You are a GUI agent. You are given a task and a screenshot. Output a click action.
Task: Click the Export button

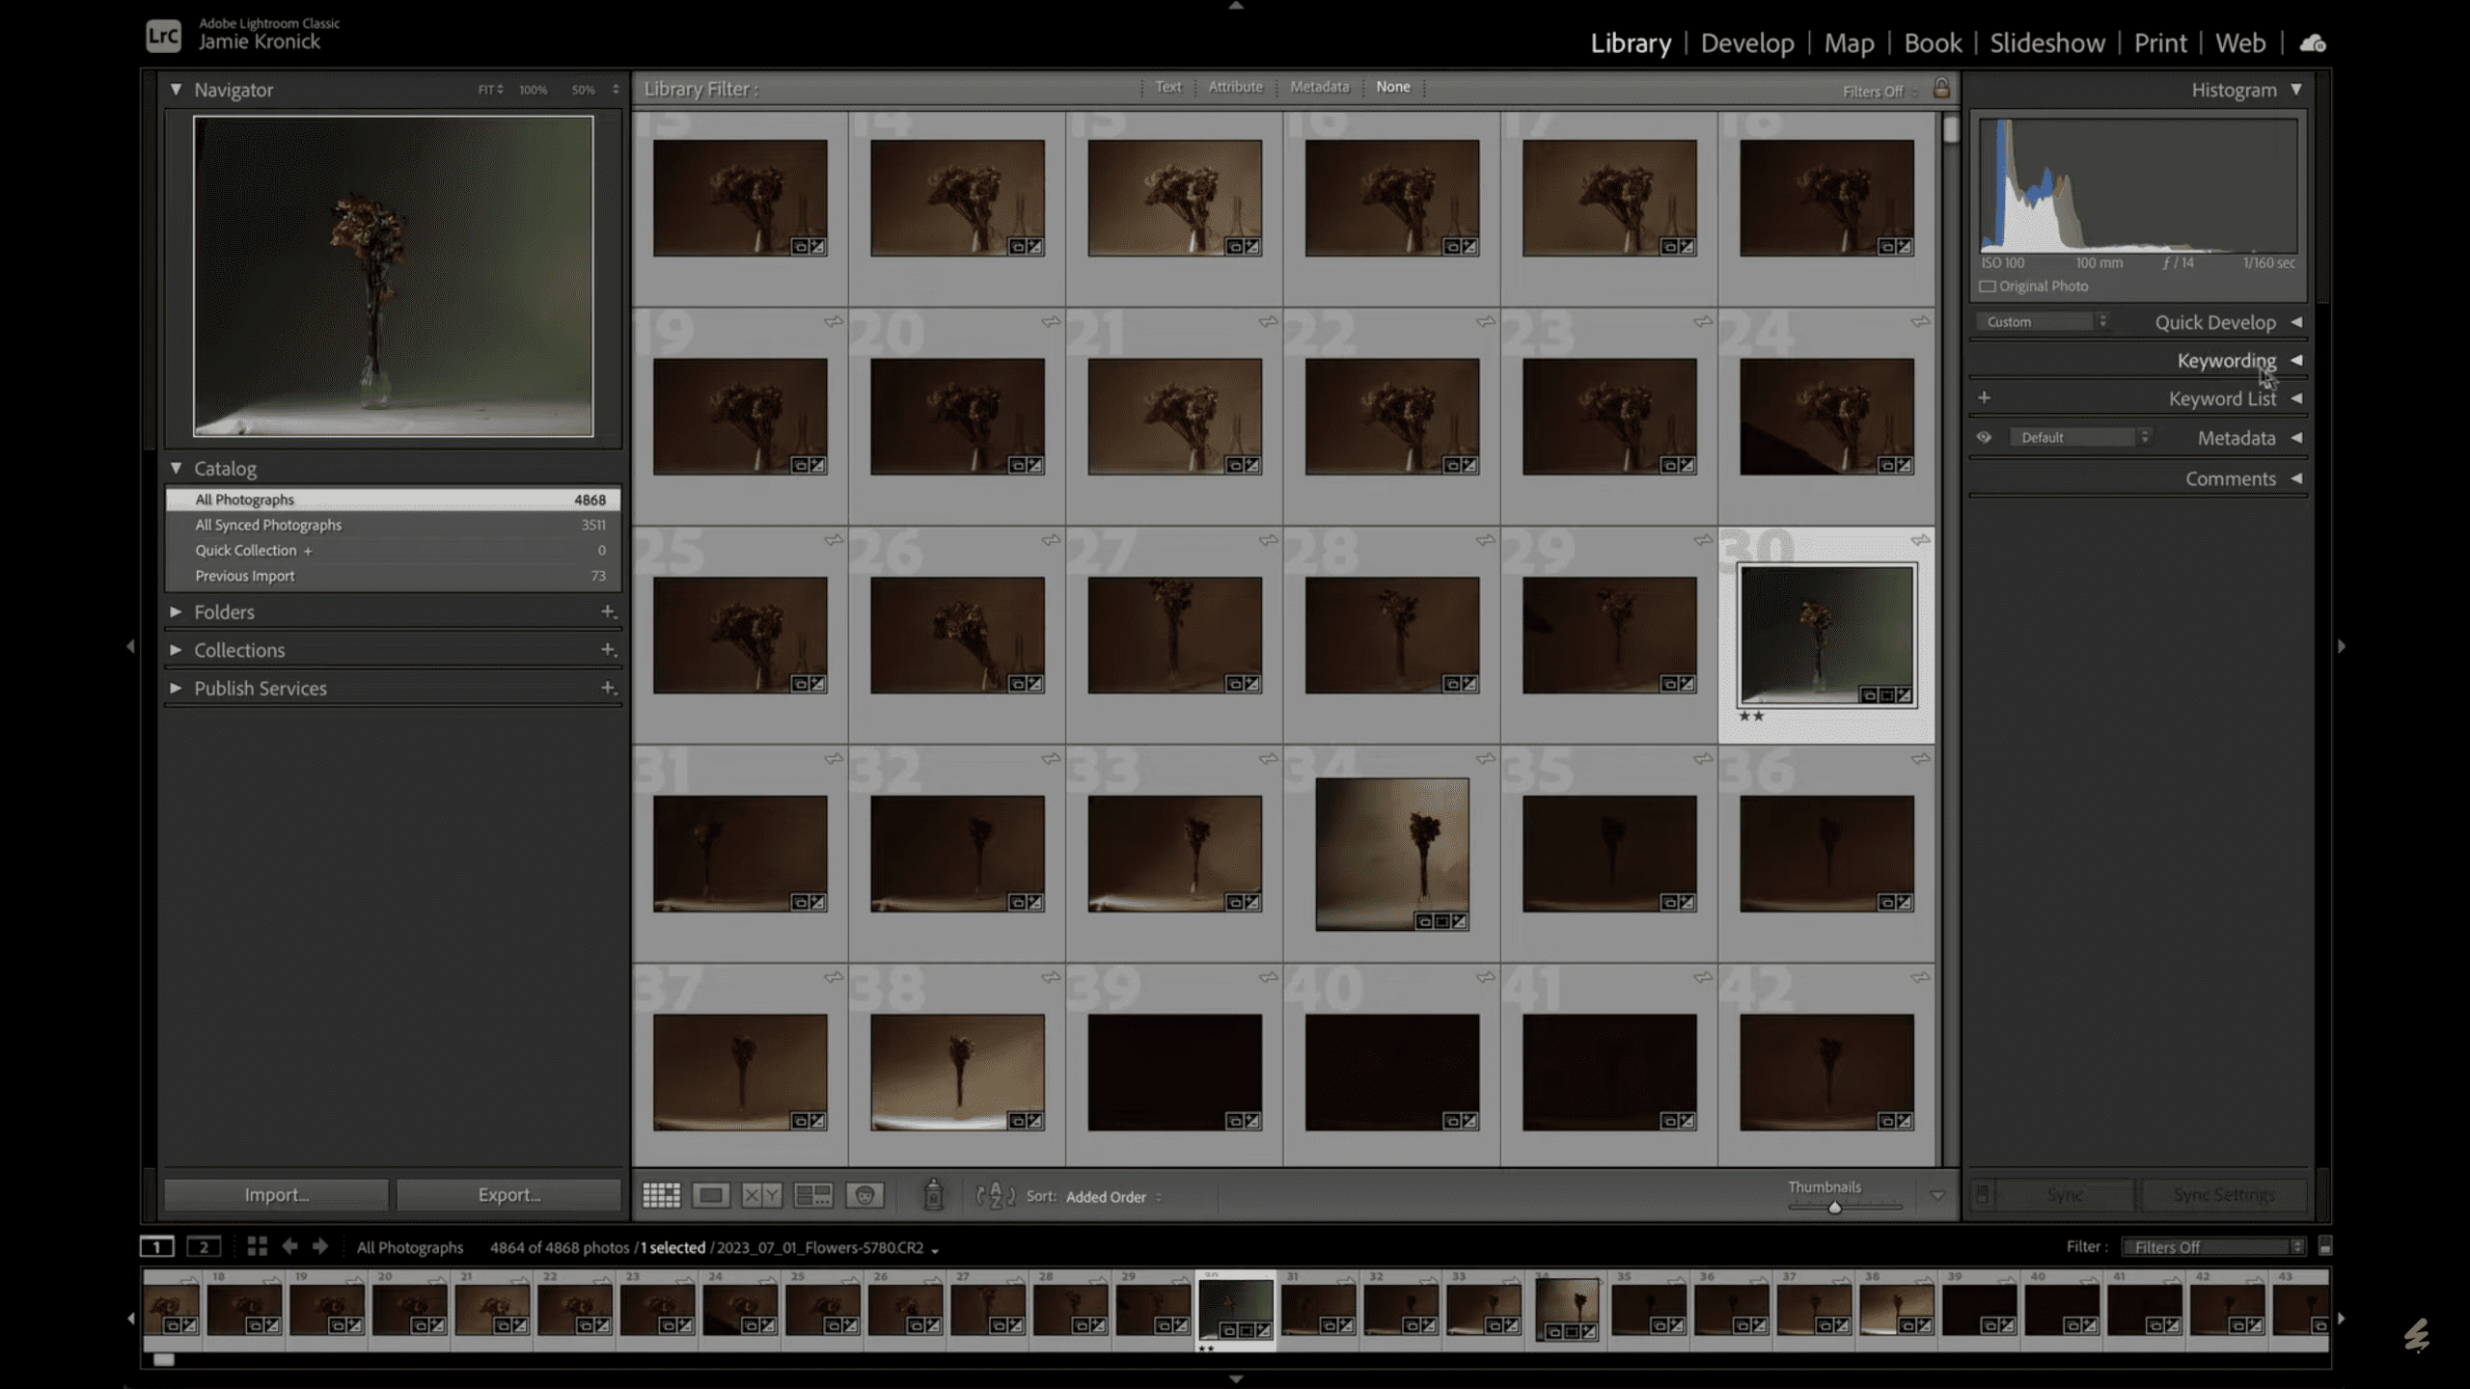click(x=508, y=1194)
